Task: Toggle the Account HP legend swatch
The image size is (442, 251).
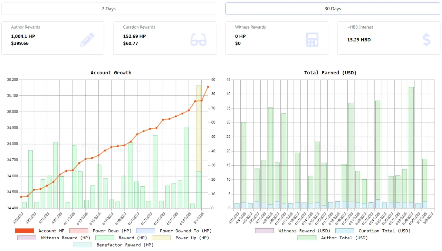Action: pos(24,231)
